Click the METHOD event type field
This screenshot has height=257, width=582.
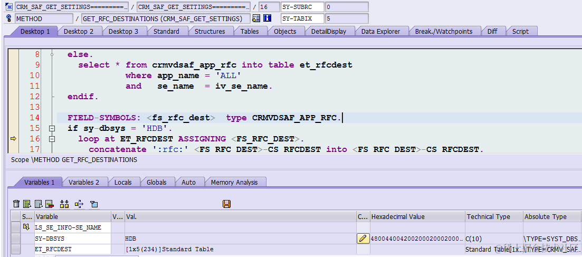pyautogui.click(x=44, y=18)
